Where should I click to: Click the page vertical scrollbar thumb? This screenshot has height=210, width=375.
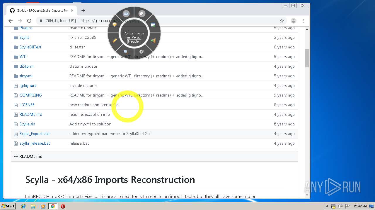(307, 58)
